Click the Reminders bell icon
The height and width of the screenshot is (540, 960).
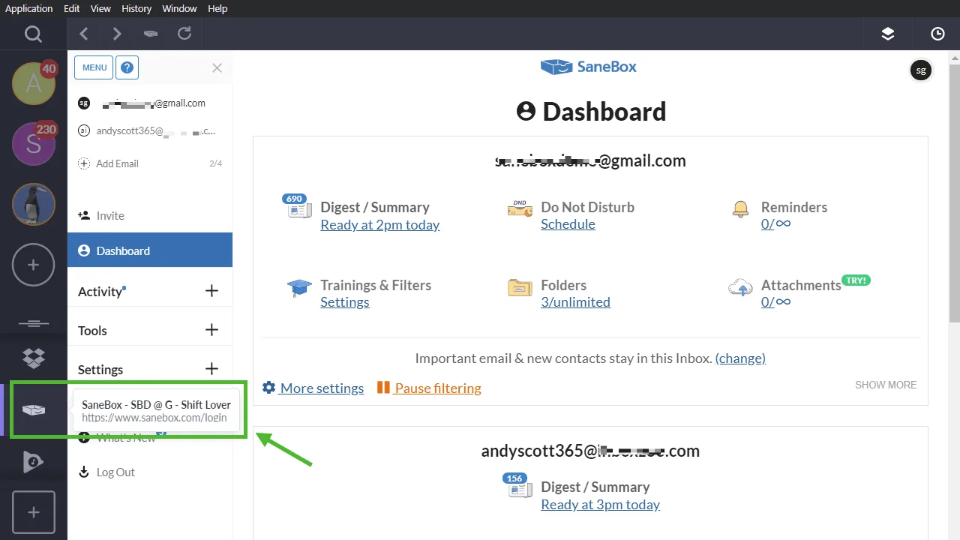(x=740, y=208)
